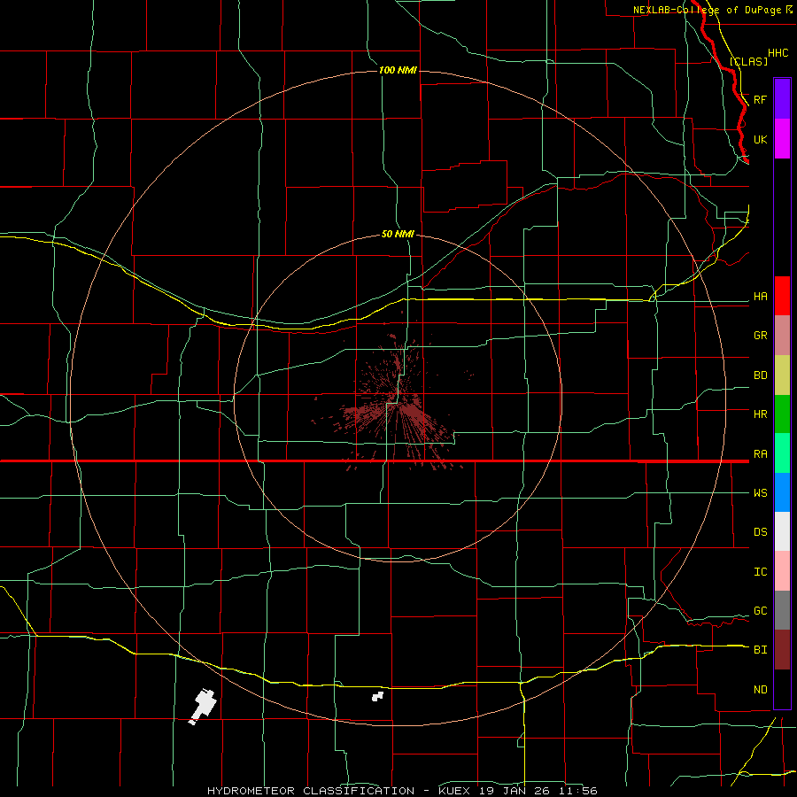The image size is (797, 797).
Task: Click the light green RA legend swatch
Action: click(782, 453)
